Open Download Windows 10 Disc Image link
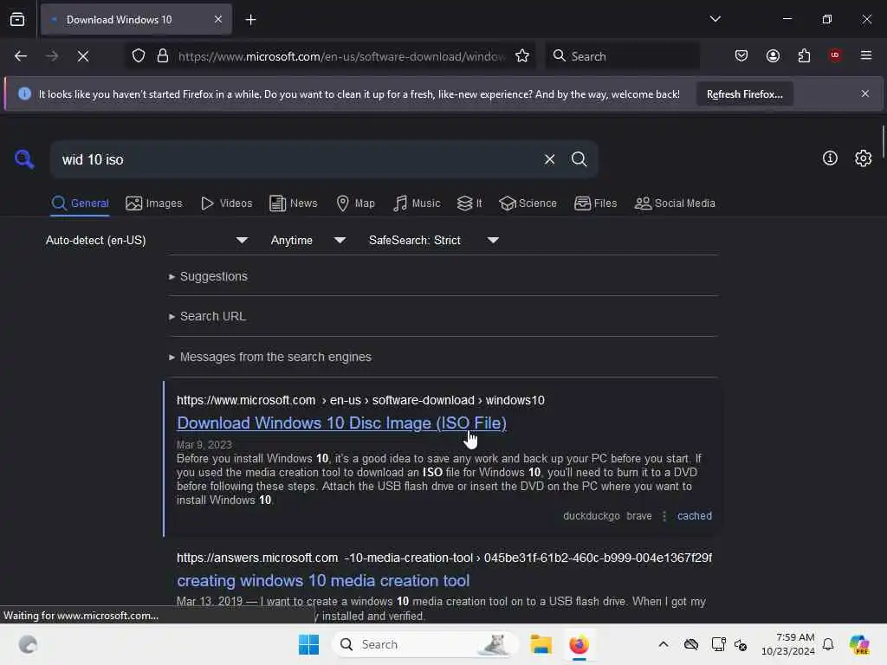Screen dimensions: 887x665 point(341,423)
